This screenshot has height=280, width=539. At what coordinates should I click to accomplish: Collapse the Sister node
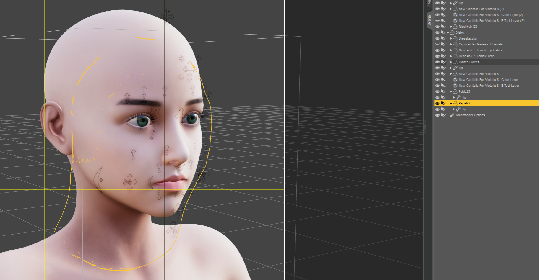coord(448,32)
